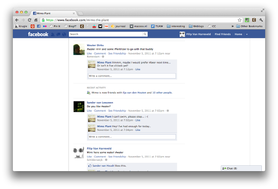Click the Pin It bookmarklet

[x=55, y=26]
